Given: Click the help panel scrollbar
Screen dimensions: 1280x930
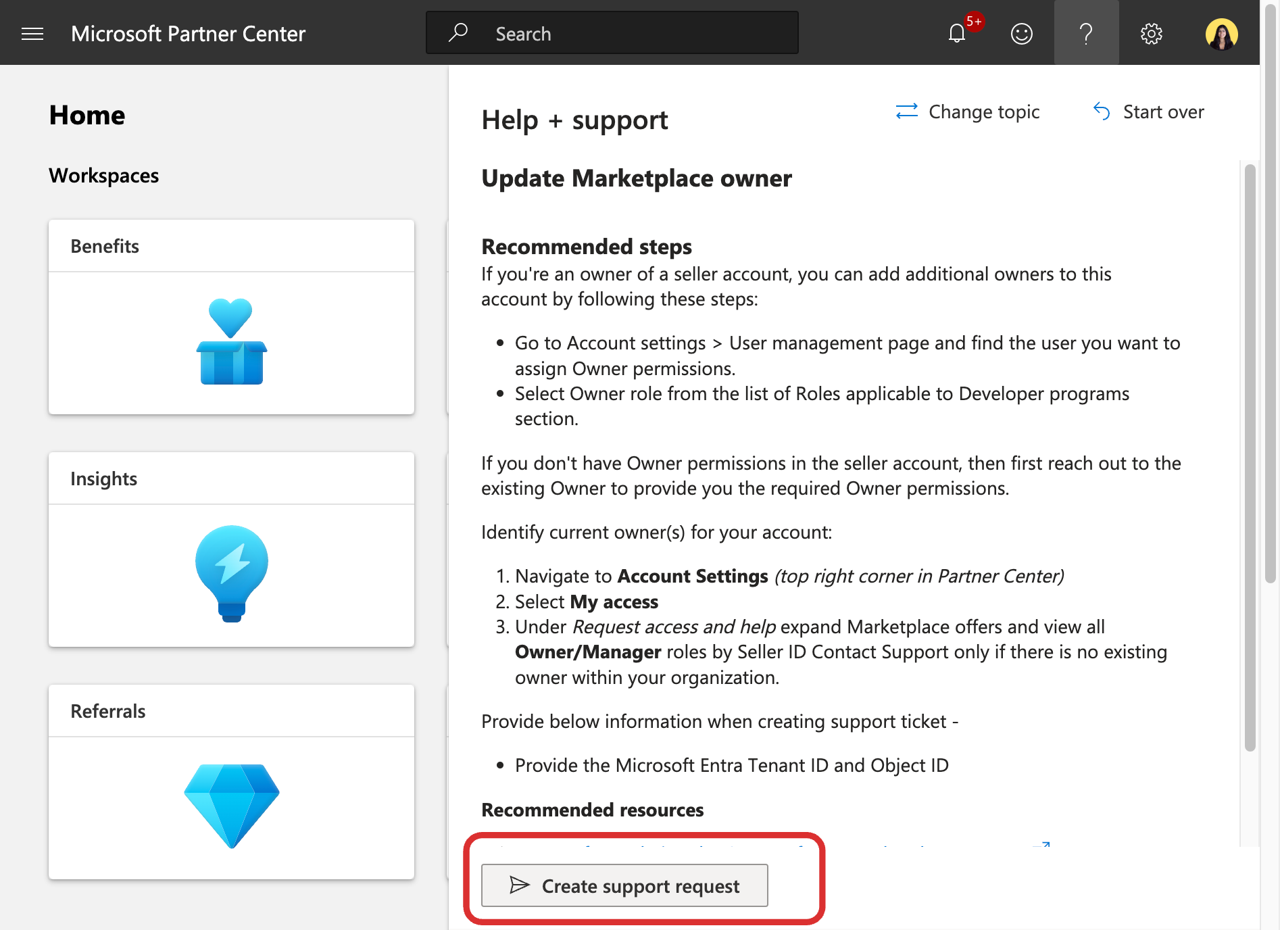Looking at the screenshot, I should pos(1250,457).
